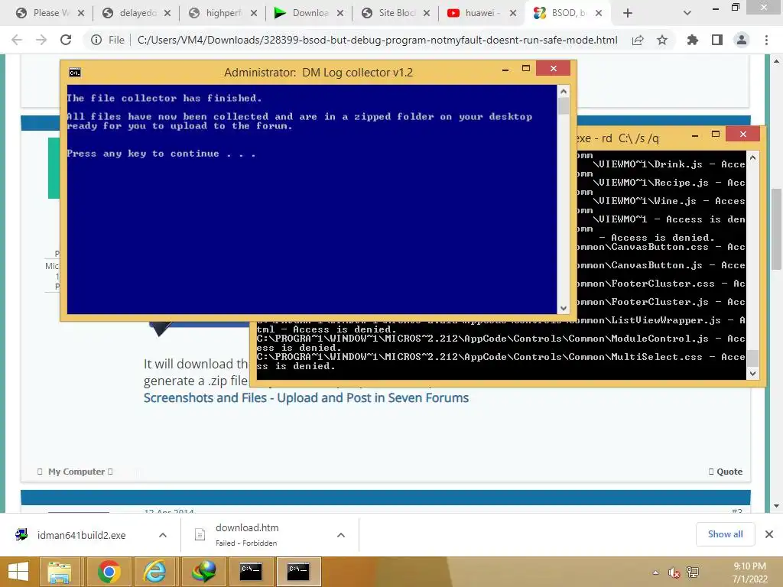The width and height of the screenshot is (783, 587).
Task: Open downloaded idman641build2.exe item
Action: [81, 535]
